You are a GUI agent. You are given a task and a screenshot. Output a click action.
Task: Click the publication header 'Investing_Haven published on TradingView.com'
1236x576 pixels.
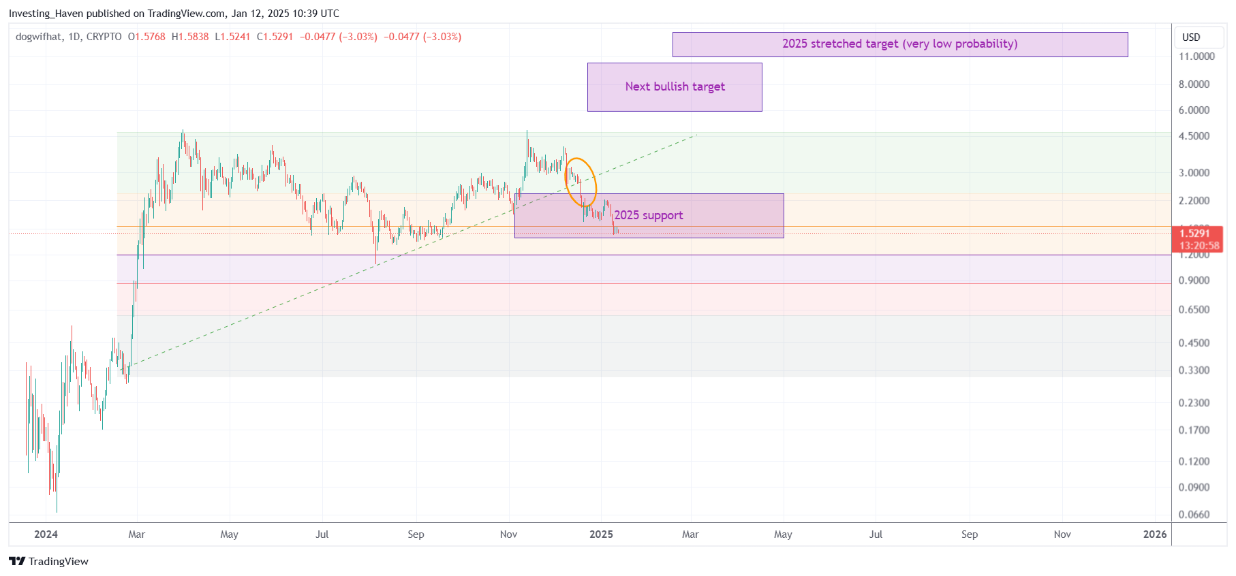click(x=118, y=14)
